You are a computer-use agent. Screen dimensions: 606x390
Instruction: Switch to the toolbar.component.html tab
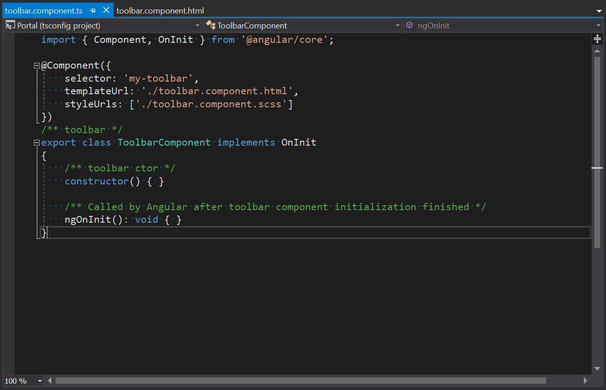pyautogui.click(x=159, y=10)
